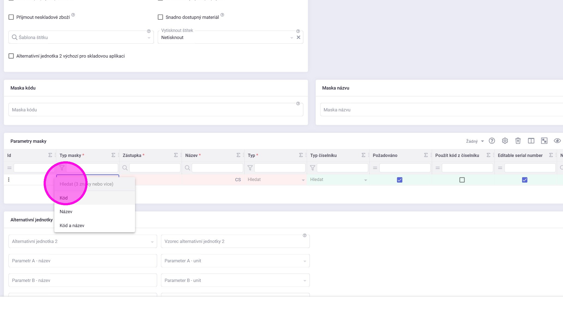Image resolution: width=563 pixels, height=315 pixels.
Task: Clear Vytisknout štítek value with X icon
Action: click(x=298, y=37)
